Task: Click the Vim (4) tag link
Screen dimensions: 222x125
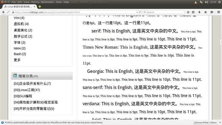Action: pyautogui.click(x=19, y=18)
